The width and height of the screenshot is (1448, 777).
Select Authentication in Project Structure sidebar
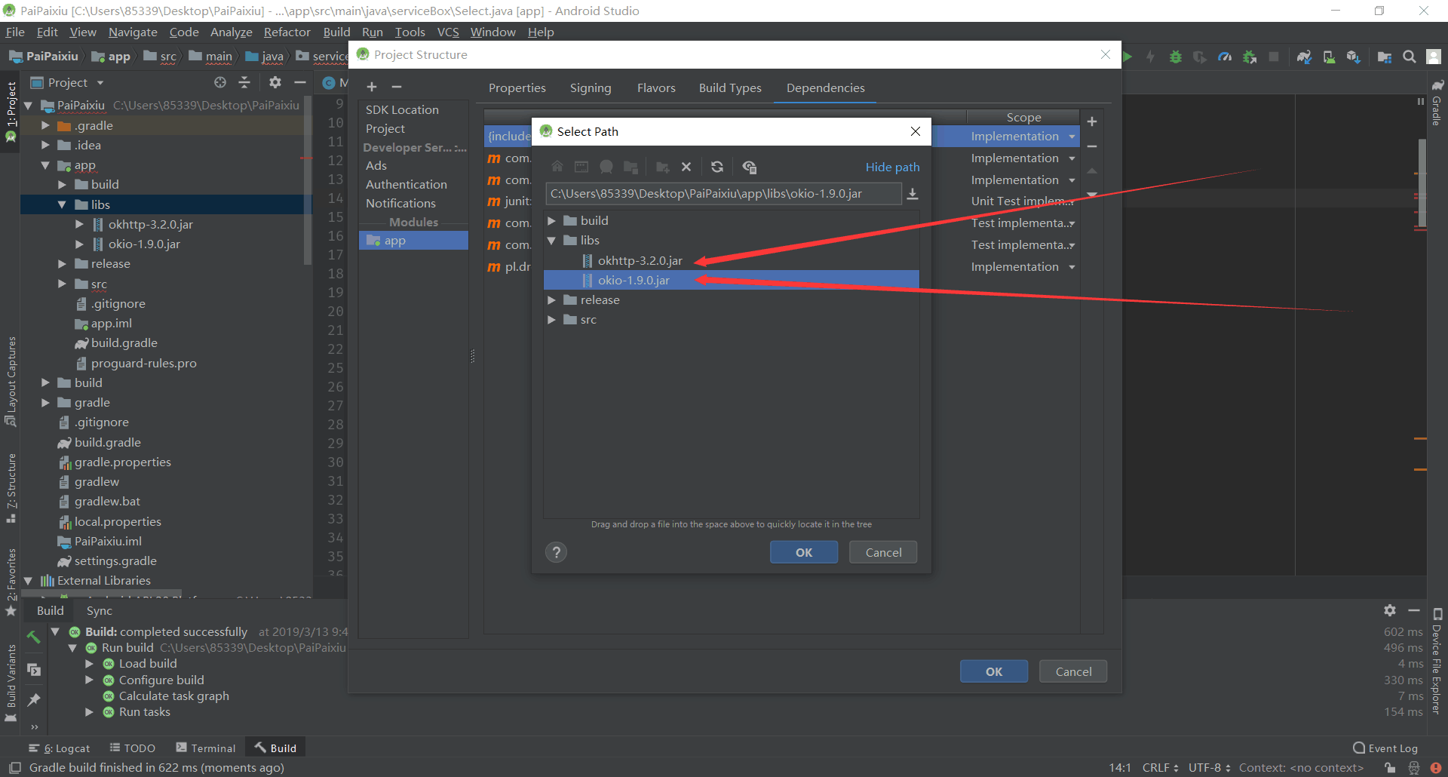click(x=406, y=185)
